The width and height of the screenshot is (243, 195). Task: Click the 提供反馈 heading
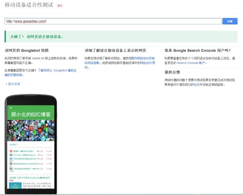172,72
